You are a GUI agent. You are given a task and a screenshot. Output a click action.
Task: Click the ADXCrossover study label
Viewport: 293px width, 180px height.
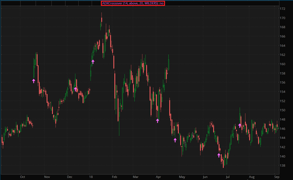(130, 3)
